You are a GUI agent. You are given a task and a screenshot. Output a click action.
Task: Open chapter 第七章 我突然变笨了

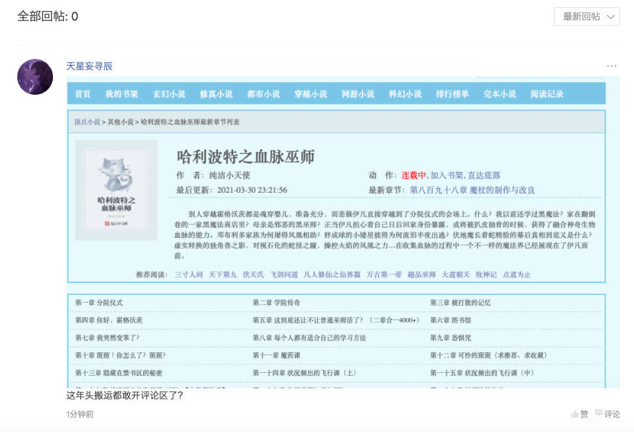click(x=107, y=338)
